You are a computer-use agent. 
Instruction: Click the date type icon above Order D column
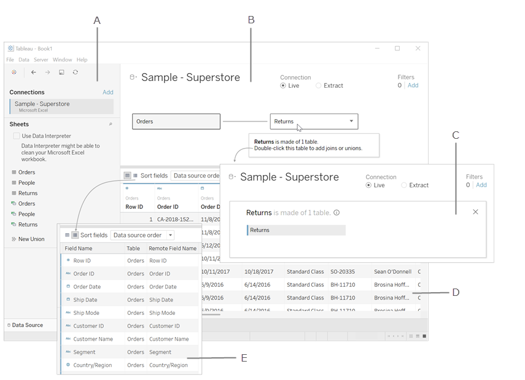202,188
